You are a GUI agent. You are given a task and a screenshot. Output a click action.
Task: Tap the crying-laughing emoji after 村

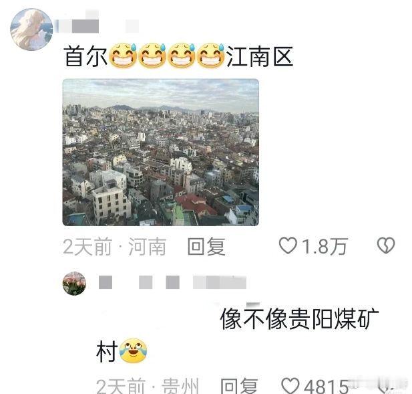[134, 351]
